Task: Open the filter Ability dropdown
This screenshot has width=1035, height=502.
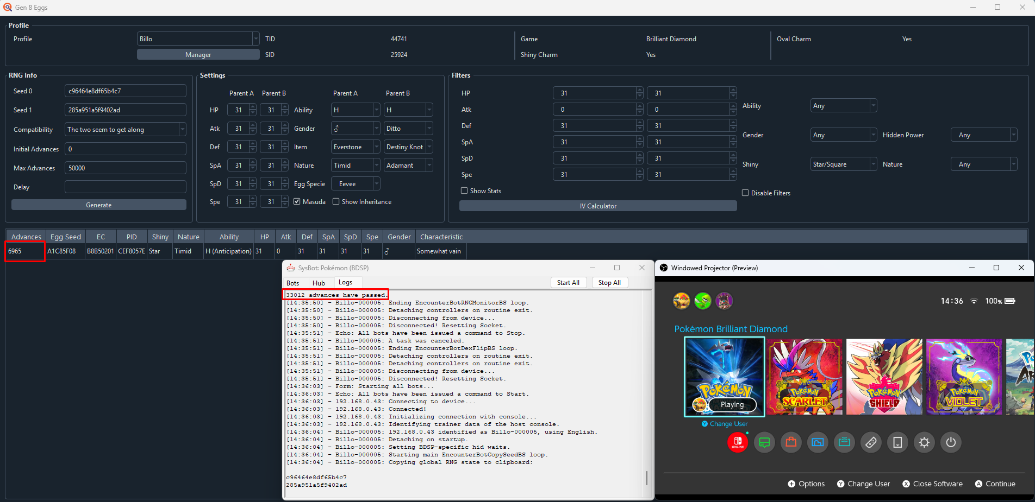Action: pos(844,105)
